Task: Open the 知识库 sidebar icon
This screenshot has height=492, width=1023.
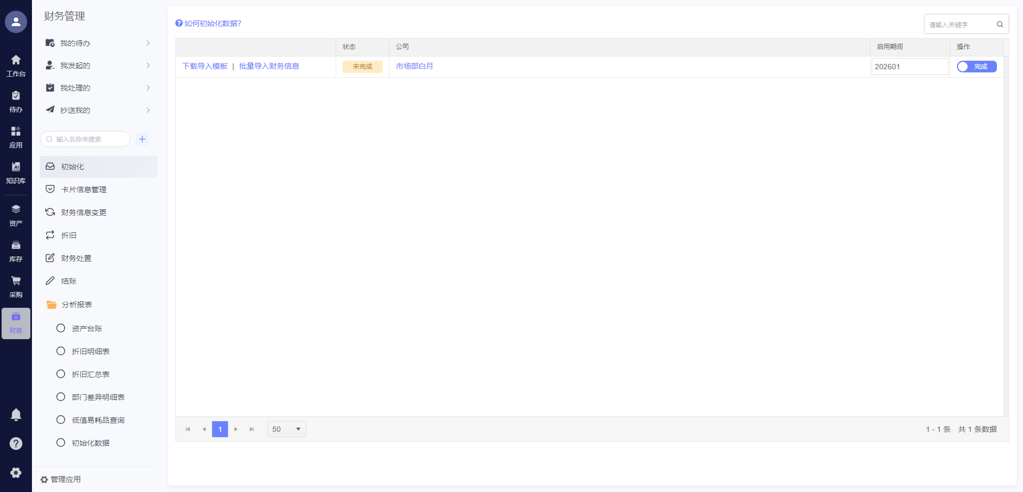Action: click(x=16, y=172)
